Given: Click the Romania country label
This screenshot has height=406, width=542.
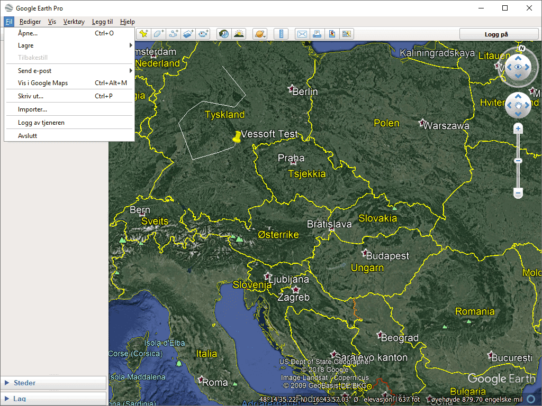Looking at the screenshot, I should tap(475, 311).
